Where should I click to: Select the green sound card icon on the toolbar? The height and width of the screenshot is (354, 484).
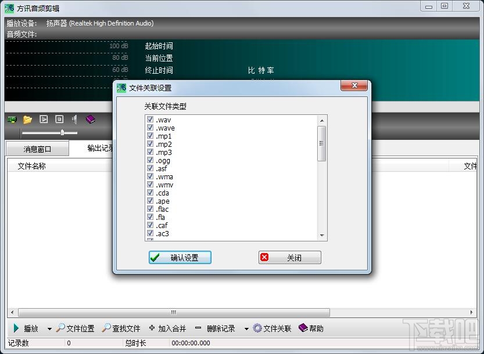point(12,119)
